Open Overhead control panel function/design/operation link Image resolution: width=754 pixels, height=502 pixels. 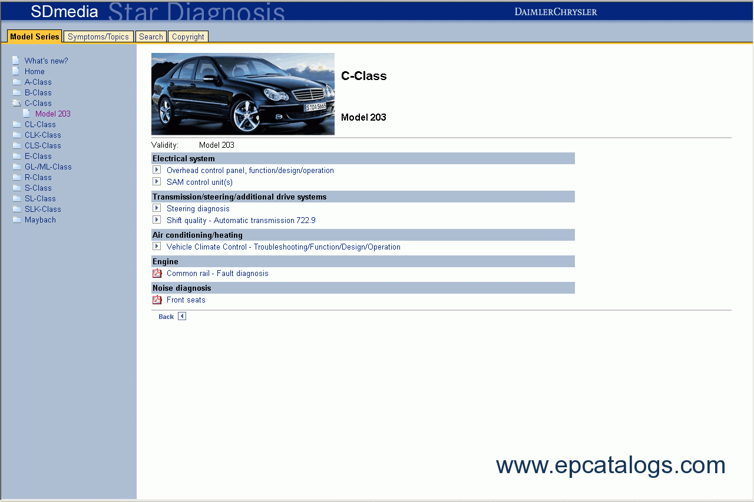(250, 171)
